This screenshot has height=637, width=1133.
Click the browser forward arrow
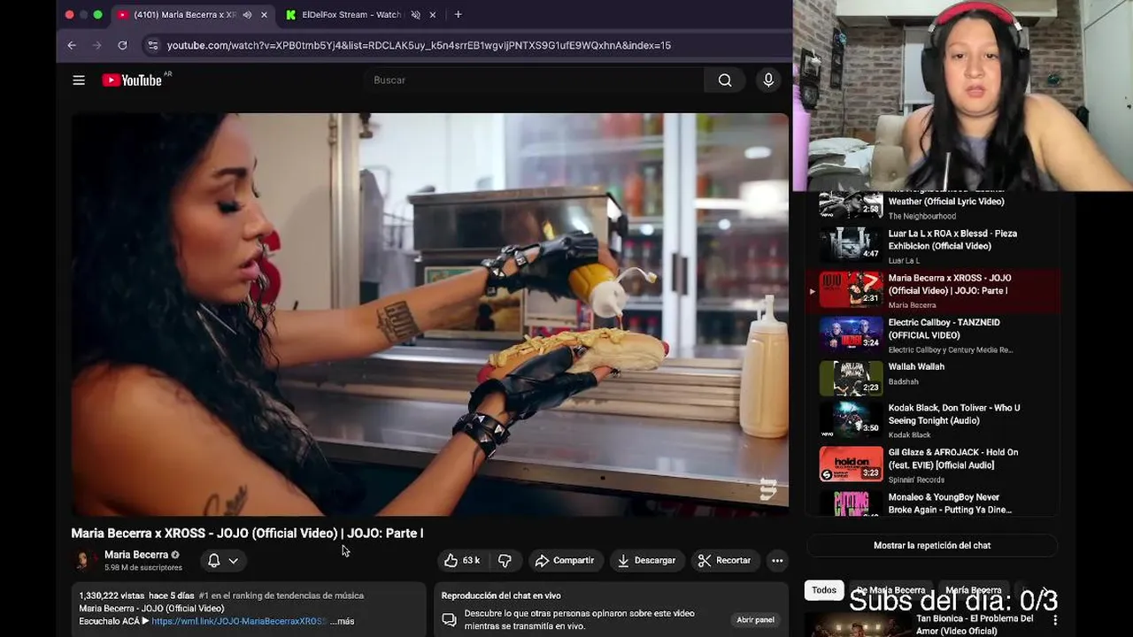coord(97,45)
